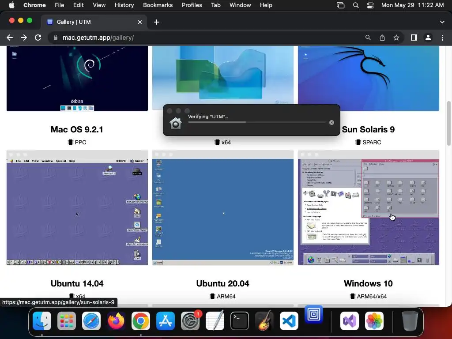Screen dimensions: 452x339
Task: Reload the gallery page
Action: pyautogui.click(x=38, y=38)
